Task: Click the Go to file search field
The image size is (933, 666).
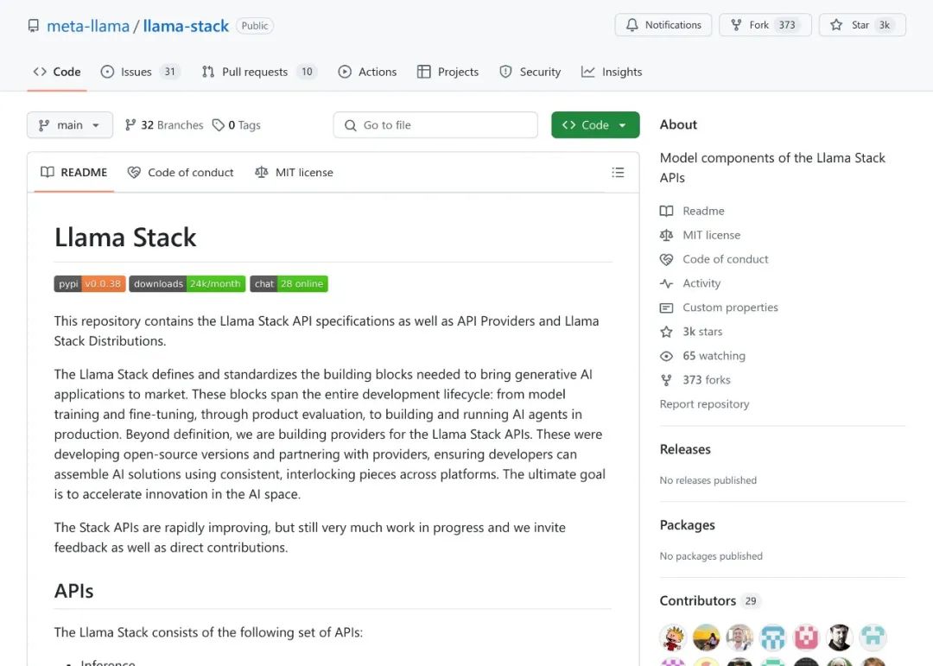Action: [435, 125]
